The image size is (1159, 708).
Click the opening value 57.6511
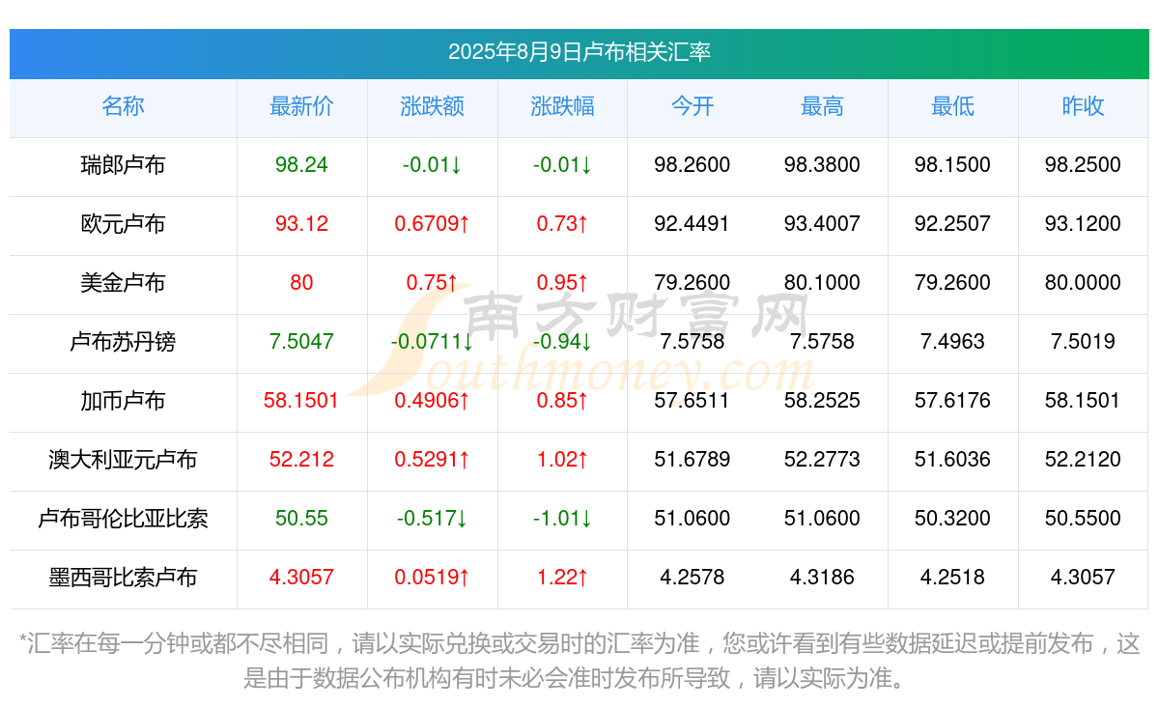693,401
